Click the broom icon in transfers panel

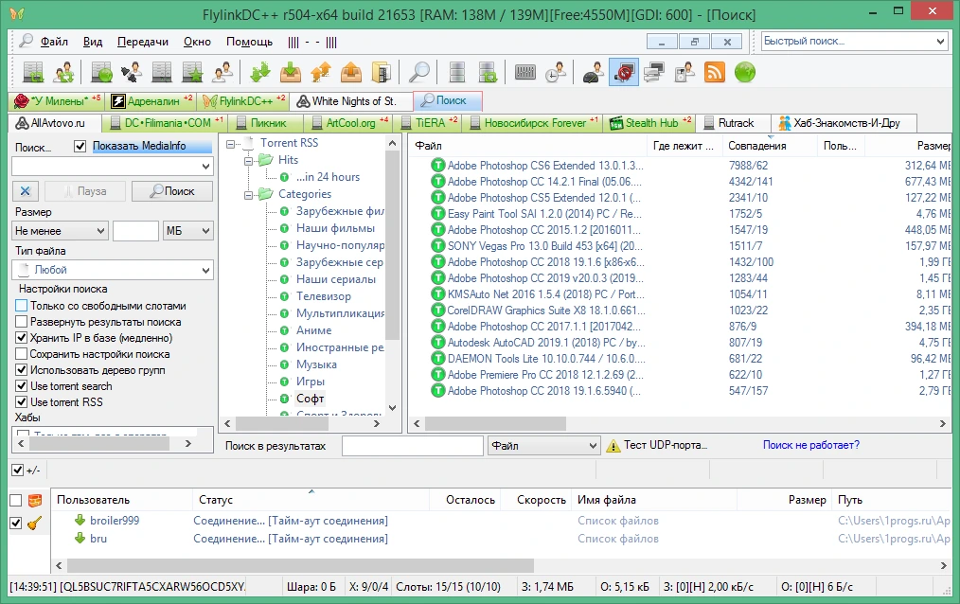pos(34,523)
